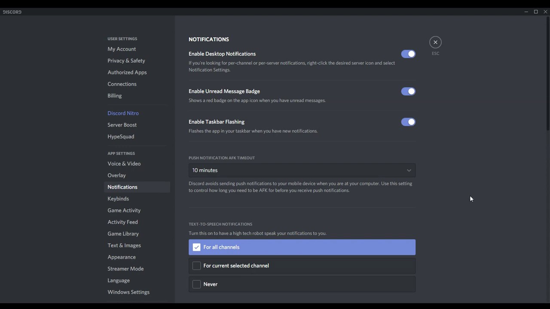
Task: Click the chevron arrow in the 10 minutes dropdown
Action: coord(409,170)
